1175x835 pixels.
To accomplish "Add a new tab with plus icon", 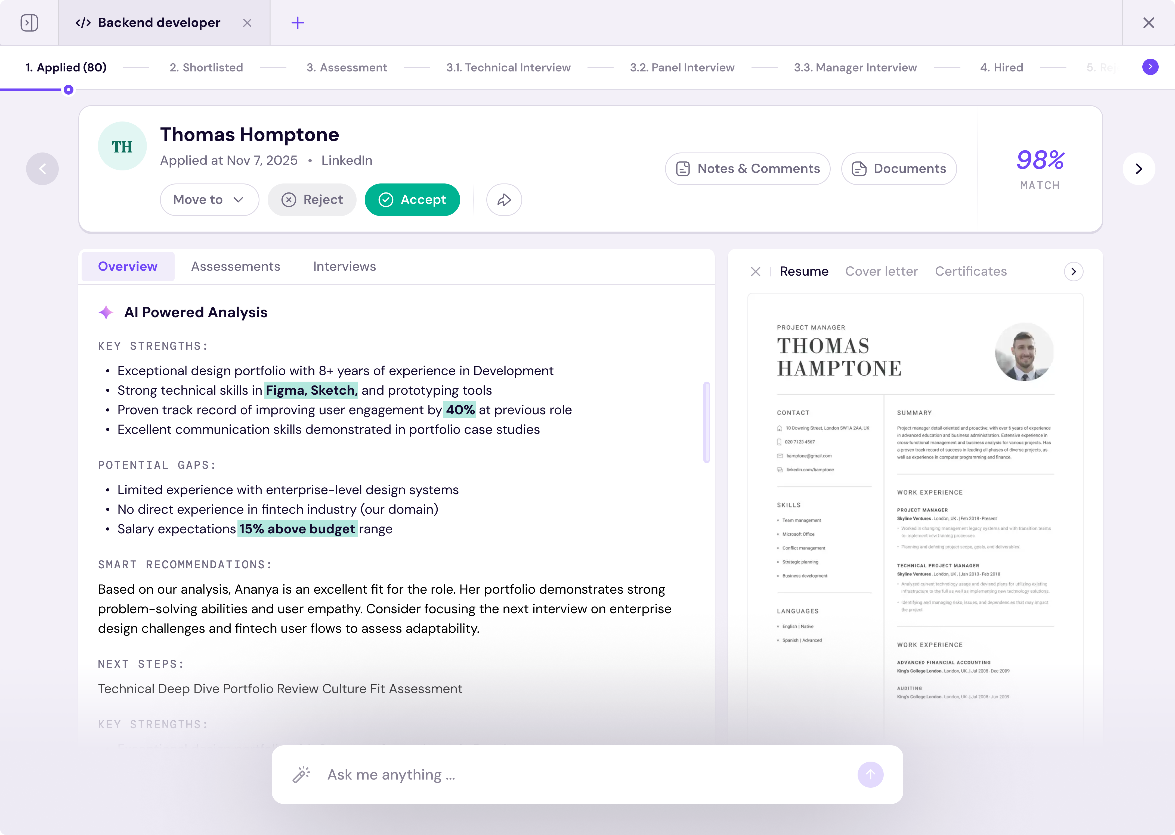I will click(x=298, y=23).
